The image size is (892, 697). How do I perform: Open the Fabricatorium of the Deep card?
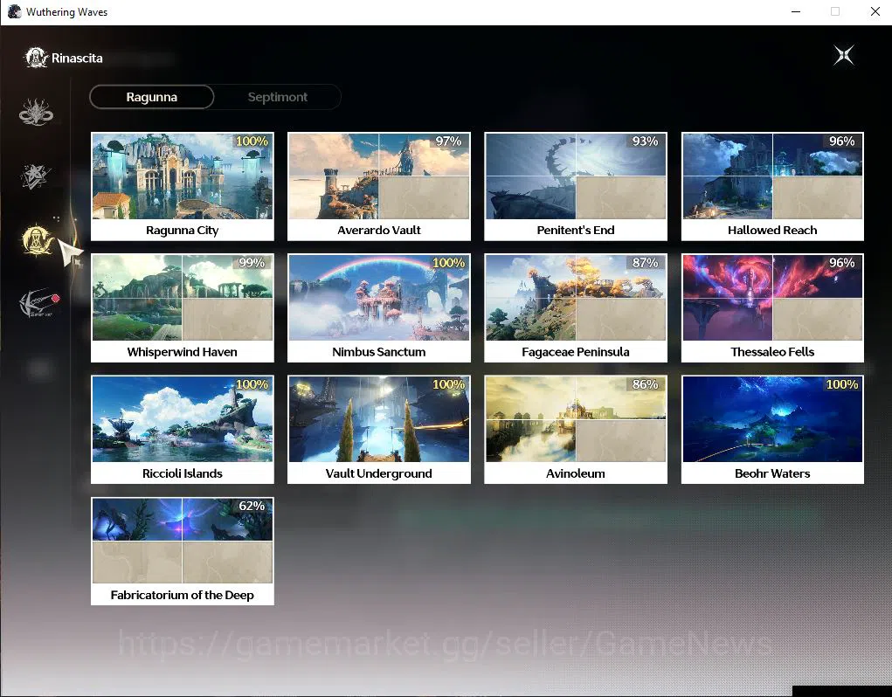tap(182, 551)
